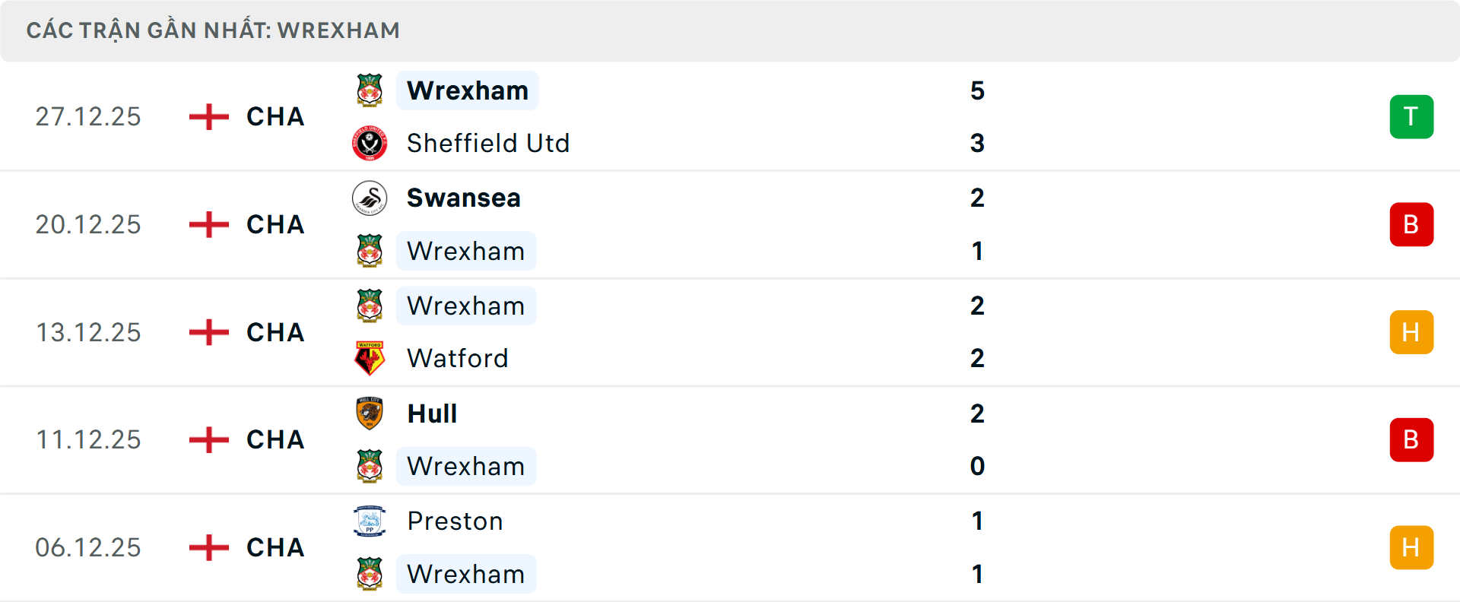The image size is (1460, 602).
Task: Open the highlighted Wrexham team name link
Action: [x=467, y=90]
